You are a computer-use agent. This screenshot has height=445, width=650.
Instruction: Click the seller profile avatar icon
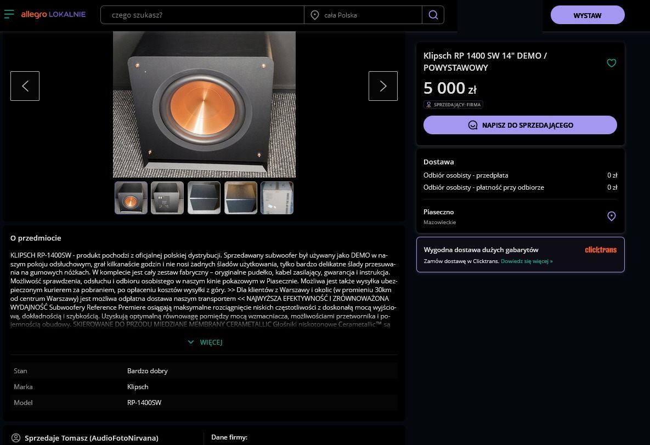16,438
